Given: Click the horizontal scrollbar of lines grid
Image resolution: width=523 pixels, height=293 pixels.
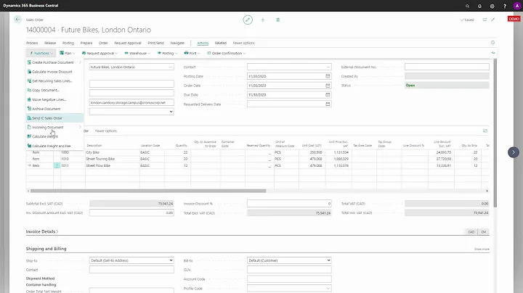Looking at the screenshot, I should 148,191.
